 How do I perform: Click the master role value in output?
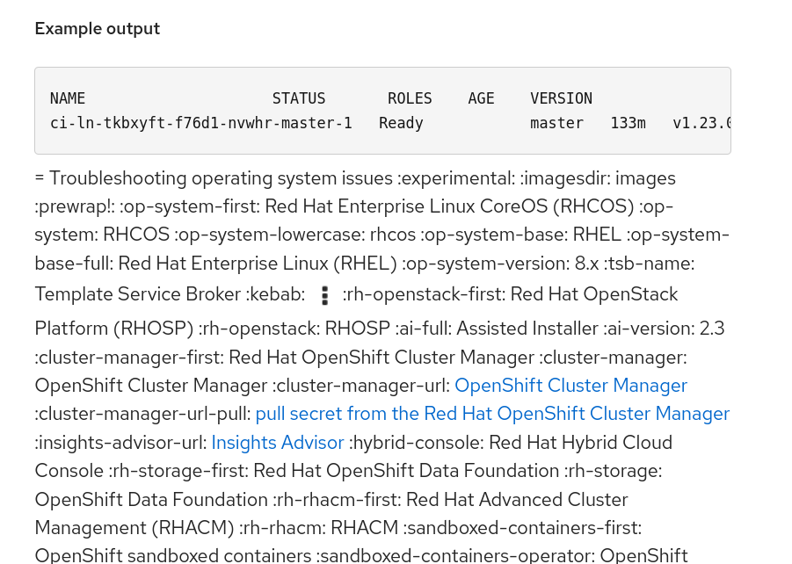pyautogui.click(x=557, y=123)
